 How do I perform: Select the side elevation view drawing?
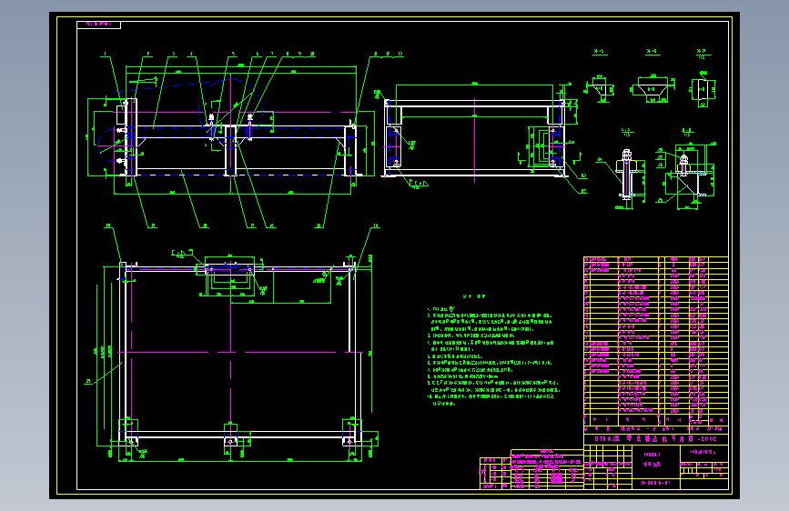click(x=476, y=134)
